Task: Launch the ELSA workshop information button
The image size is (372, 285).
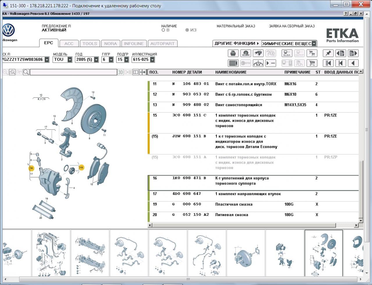Action: 287,53
